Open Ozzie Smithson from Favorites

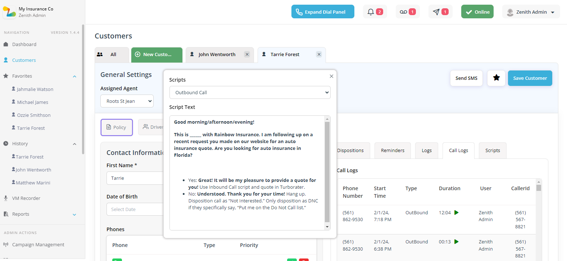point(34,115)
